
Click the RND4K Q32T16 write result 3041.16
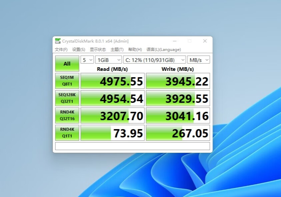[178, 115]
